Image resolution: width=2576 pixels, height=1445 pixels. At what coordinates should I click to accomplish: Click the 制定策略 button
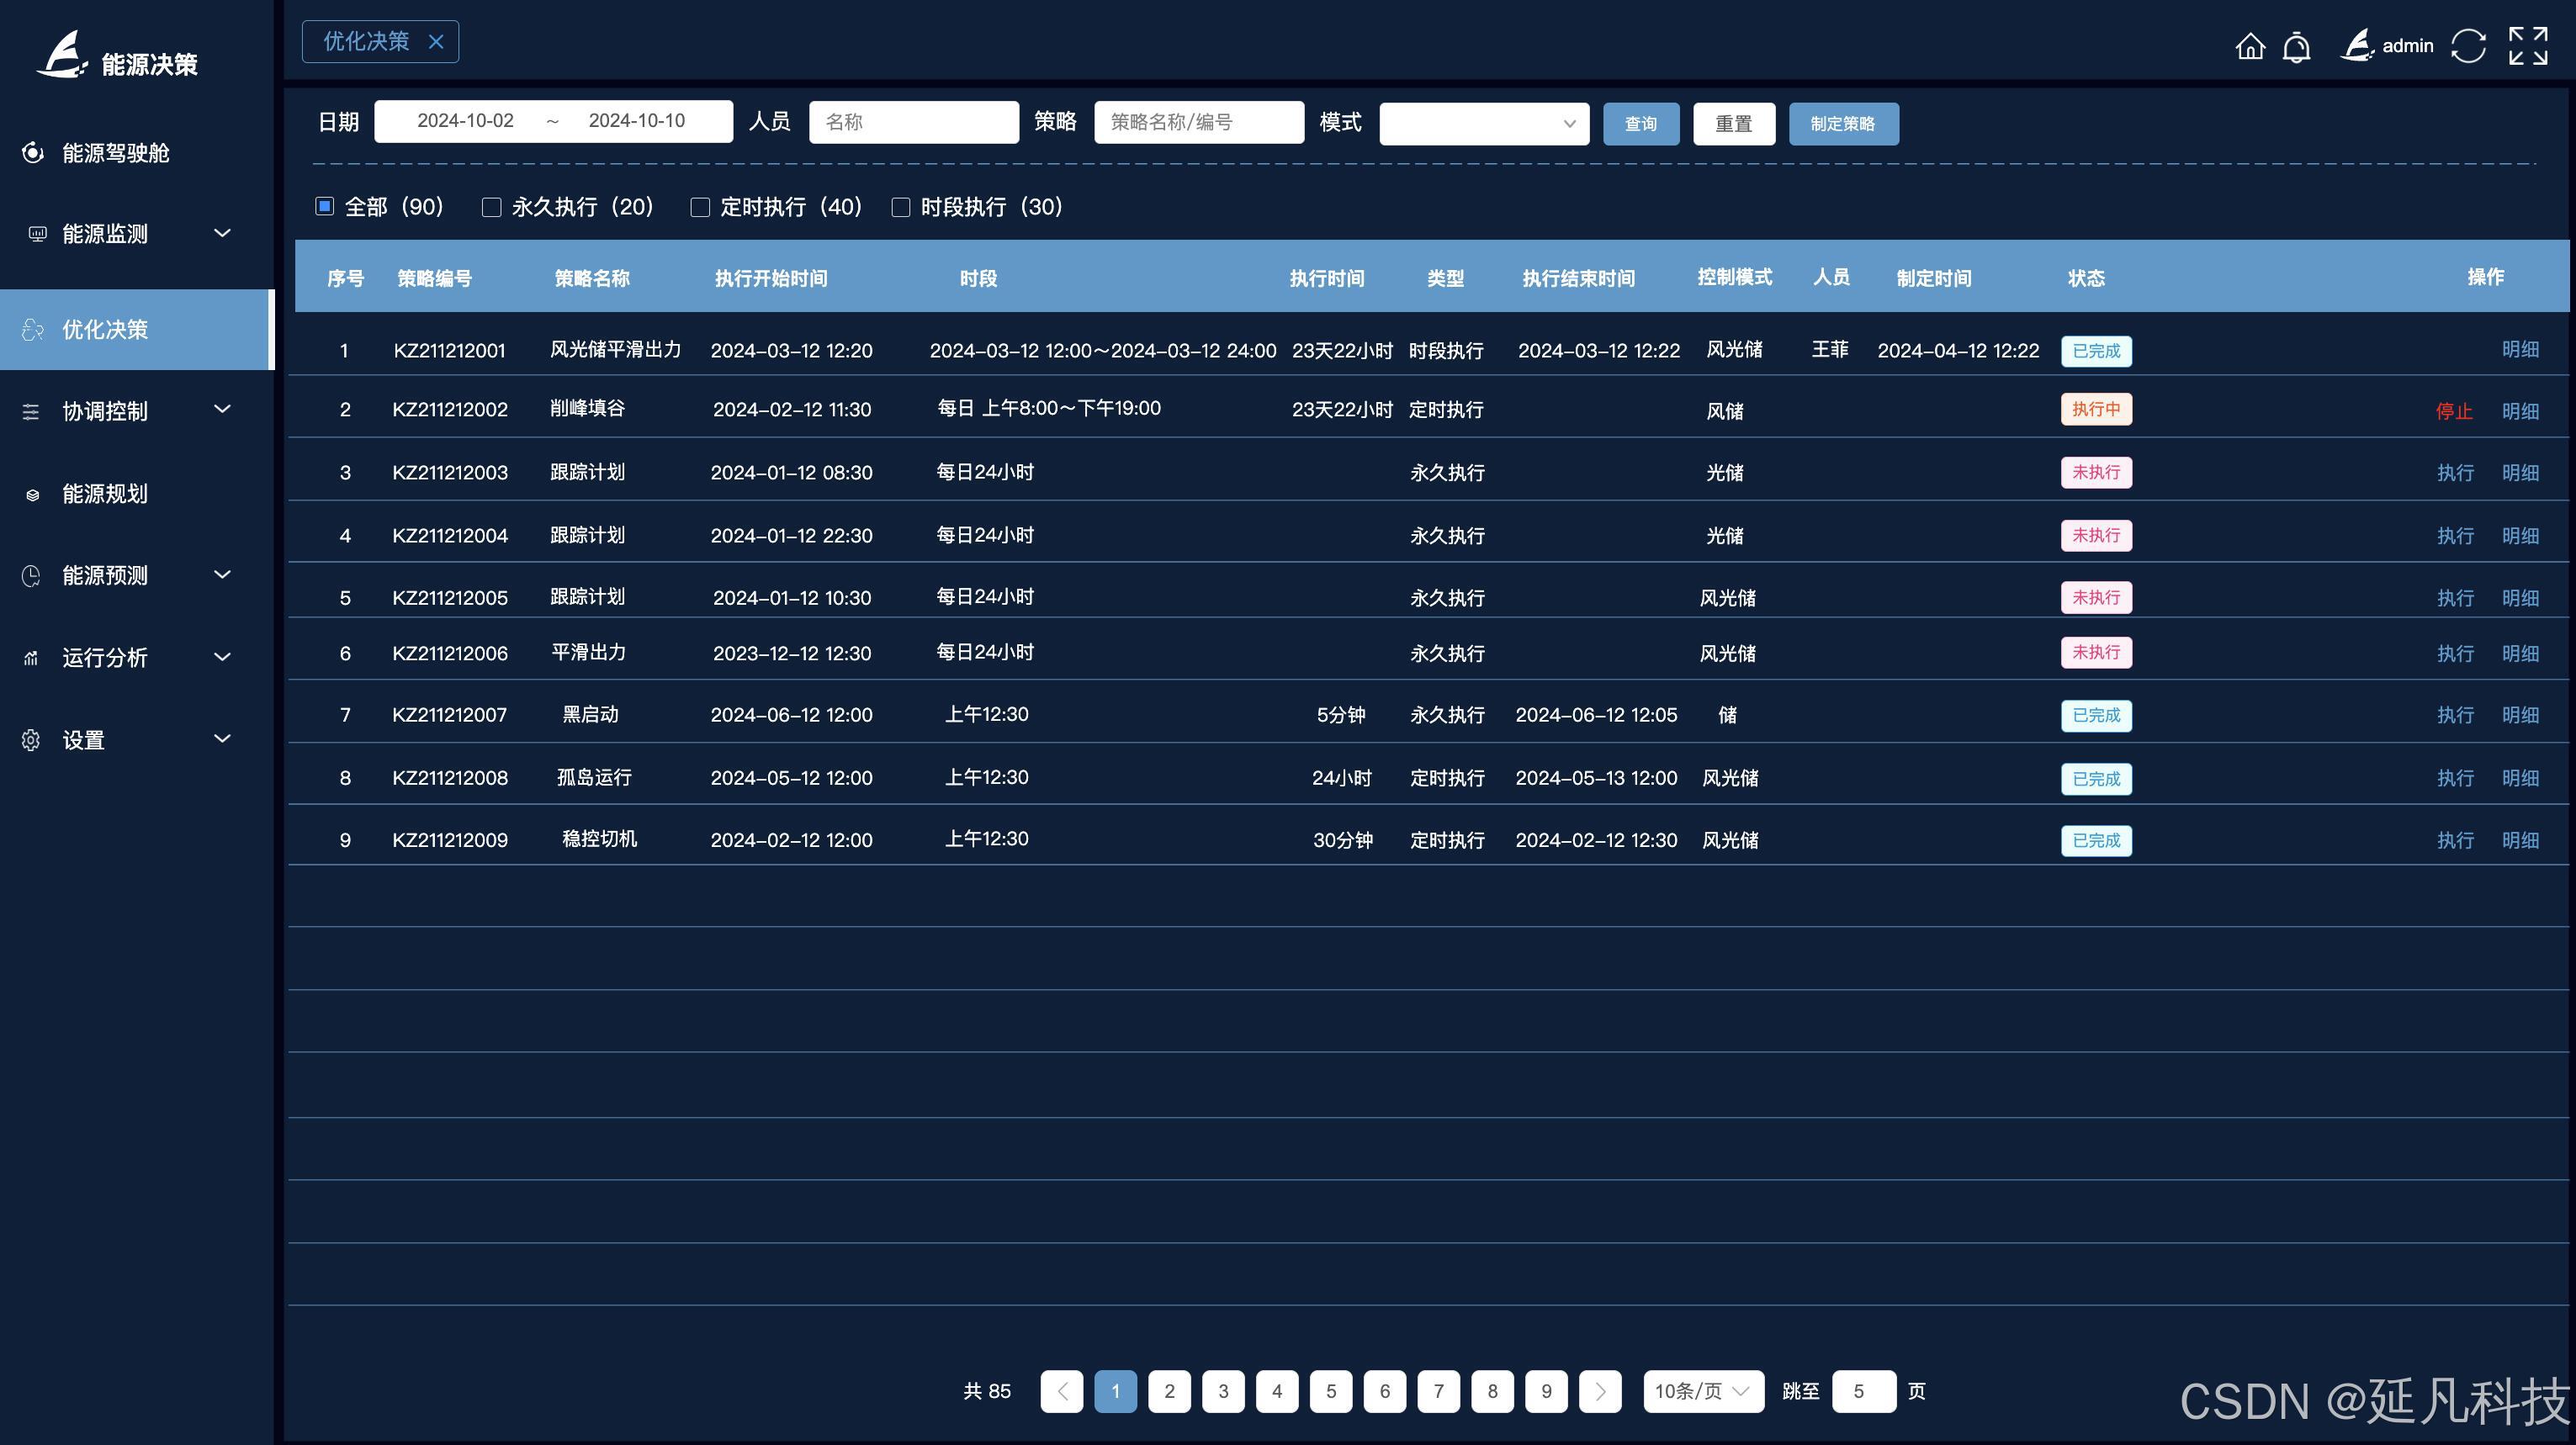1842,124
